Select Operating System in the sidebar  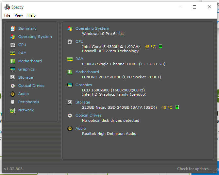click(35, 37)
